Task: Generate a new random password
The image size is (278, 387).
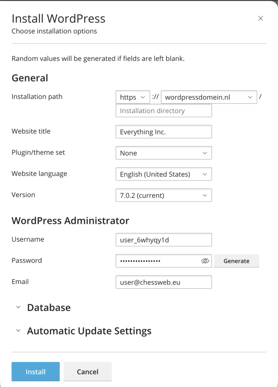Action: coord(237,261)
